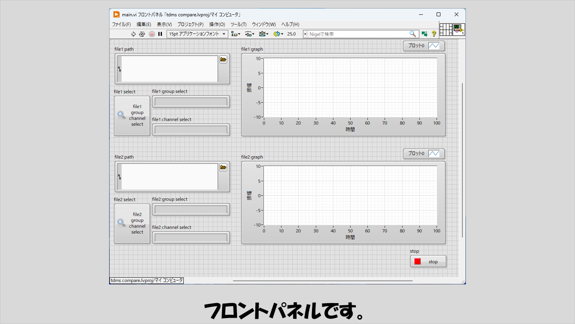The height and width of the screenshot is (324, 575).
Task: Expand the Align Objects dropdown
Action: point(235,34)
